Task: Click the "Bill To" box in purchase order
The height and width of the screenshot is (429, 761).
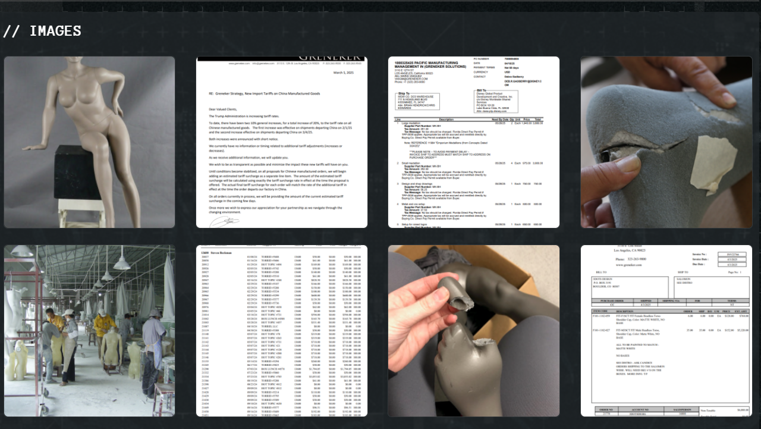Action: click(496, 101)
